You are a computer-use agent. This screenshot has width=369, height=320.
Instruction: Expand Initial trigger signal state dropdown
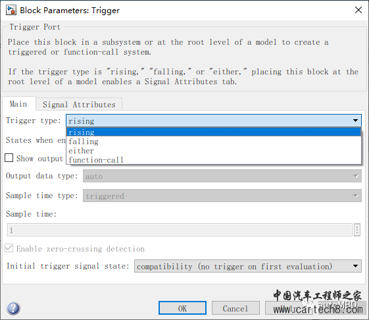pos(248,266)
